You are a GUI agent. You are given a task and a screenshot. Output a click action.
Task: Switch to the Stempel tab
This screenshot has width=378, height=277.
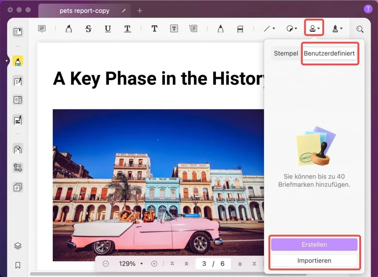click(x=286, y=53)
